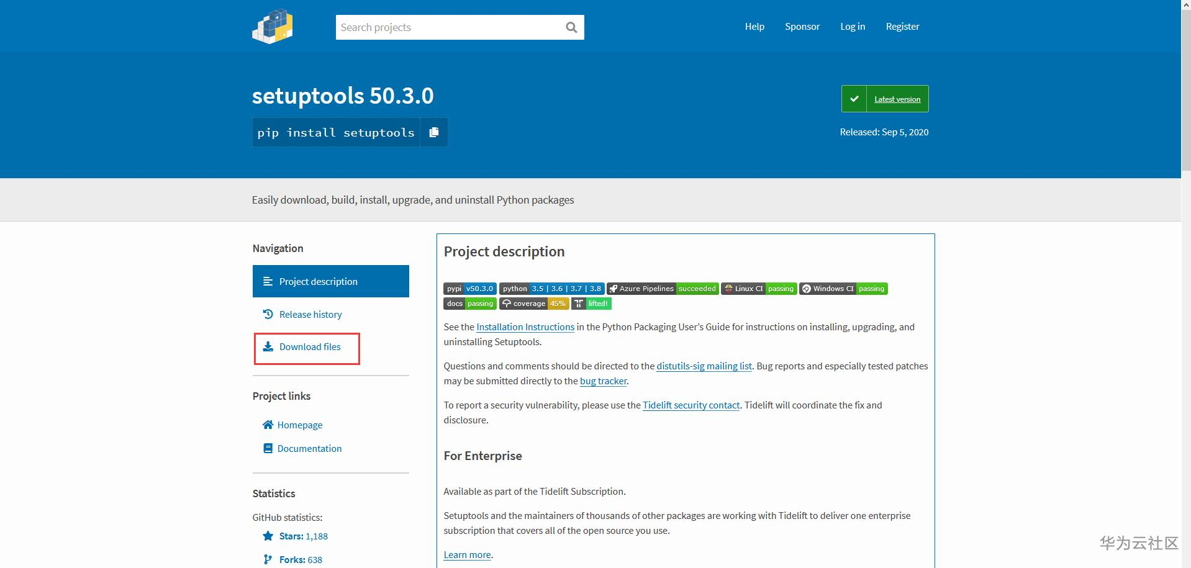1191x568 pixels.
Task: Copy the pip install command
Action: tap(434, 132)
